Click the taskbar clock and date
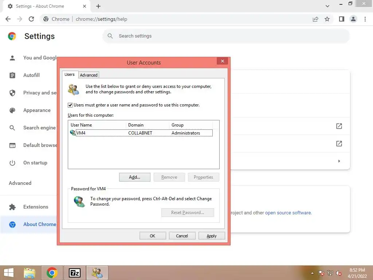Screen dimensions: 373x280 [x=357, y=273]
